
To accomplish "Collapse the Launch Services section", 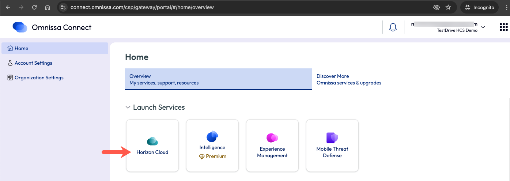I will (x=128, y=108).
